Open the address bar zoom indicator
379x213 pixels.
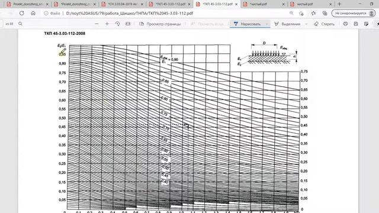(291, 13)
